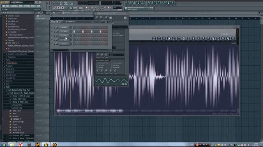263x147 pixels.
Task: Click the fourth round Edison toolbar icon
Action: pyautogui.click(x=169, y=38)
